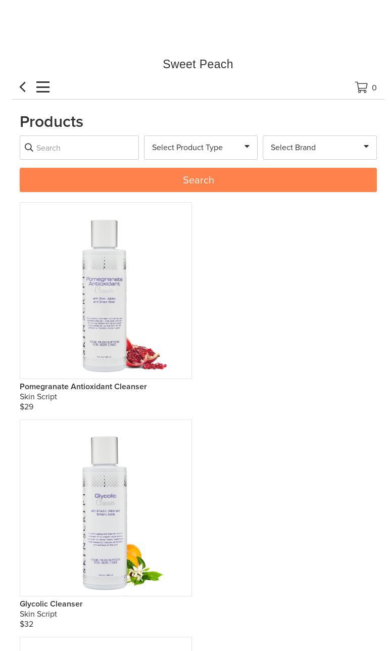Click the $32 price label
The height and width of the screenshot is (651, 389).
27,624
